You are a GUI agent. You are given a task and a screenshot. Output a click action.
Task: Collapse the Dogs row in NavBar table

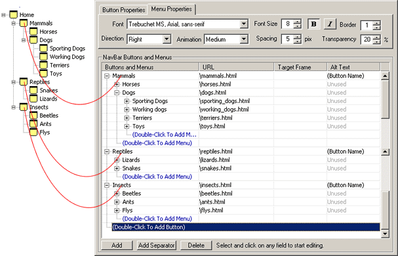pos(117,93)
